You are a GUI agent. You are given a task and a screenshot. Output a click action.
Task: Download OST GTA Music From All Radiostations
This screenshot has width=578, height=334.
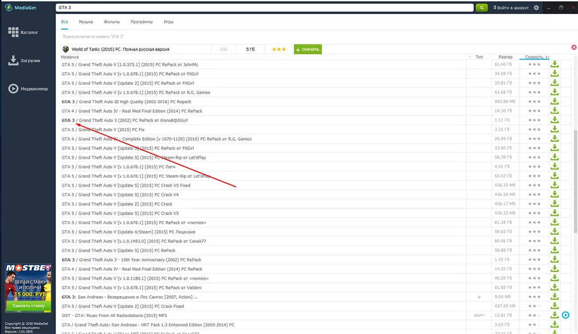[x=554, y=315]
